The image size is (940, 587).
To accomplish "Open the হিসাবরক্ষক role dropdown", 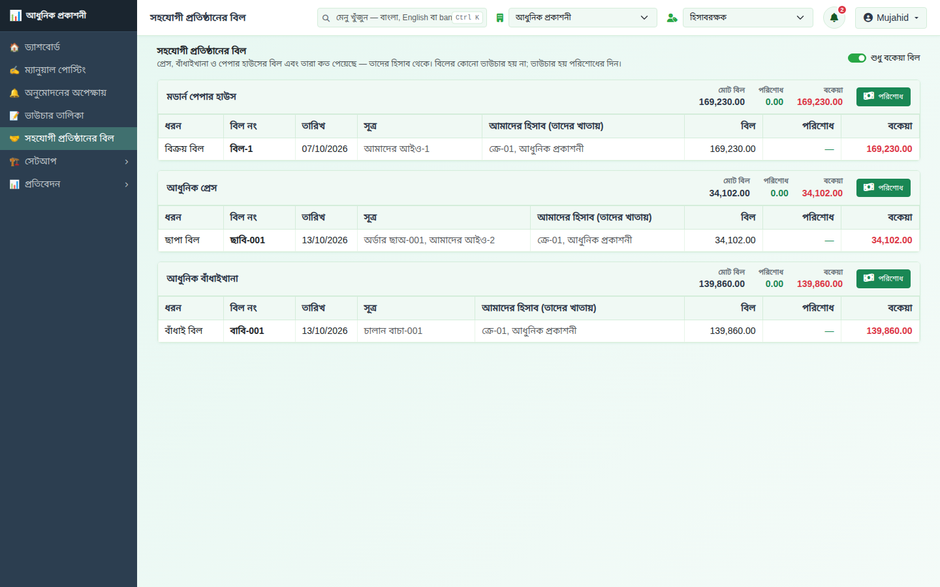I will coord(748,18).
